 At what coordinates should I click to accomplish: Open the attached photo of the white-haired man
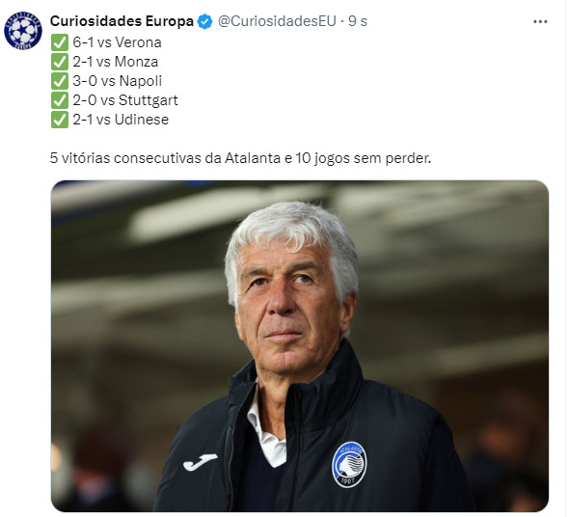(300, 346)
